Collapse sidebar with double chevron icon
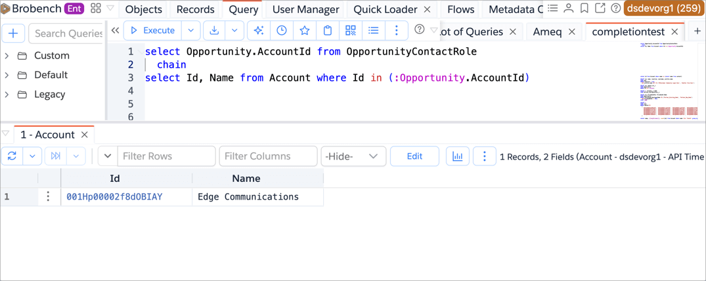The height and width of the screenshot is (281, 706). click(x=116, y=31)
